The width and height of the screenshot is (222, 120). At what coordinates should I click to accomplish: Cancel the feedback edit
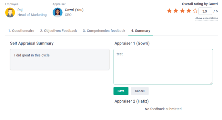[140, 91]
